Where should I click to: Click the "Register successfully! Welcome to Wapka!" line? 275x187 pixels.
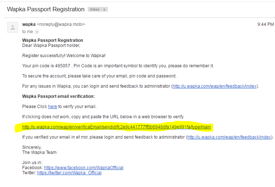coord(64,56)
